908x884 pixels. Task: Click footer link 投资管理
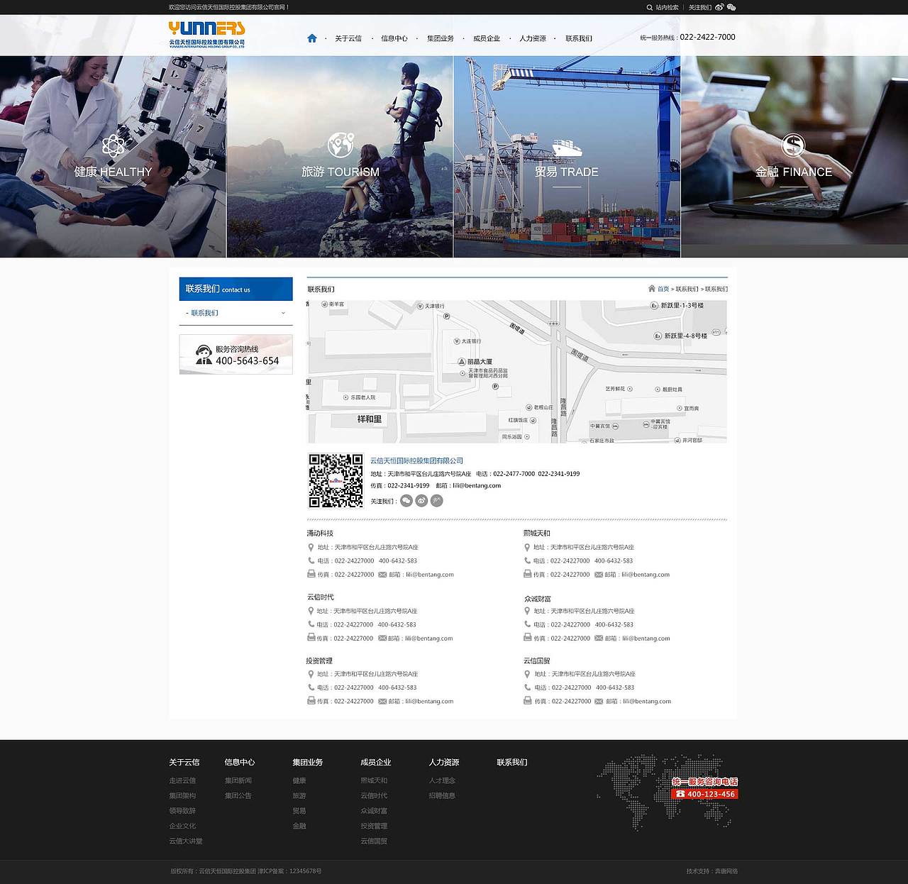click(374, 826)
